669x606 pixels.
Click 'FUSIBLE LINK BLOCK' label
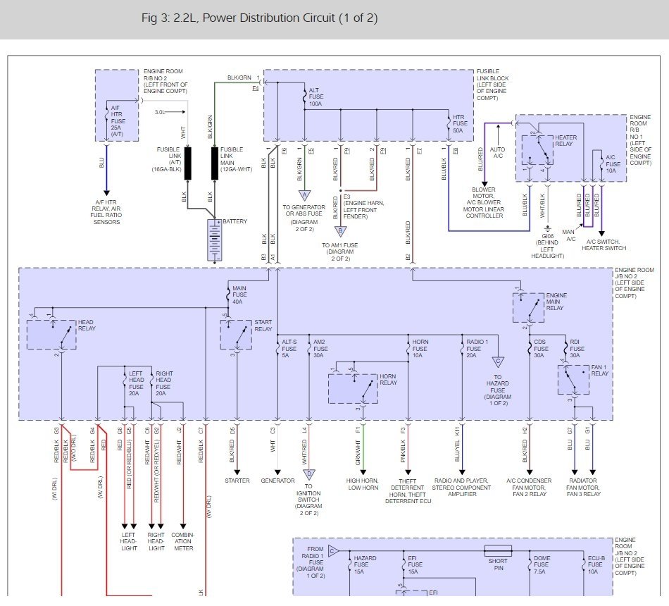pos(492,85)
